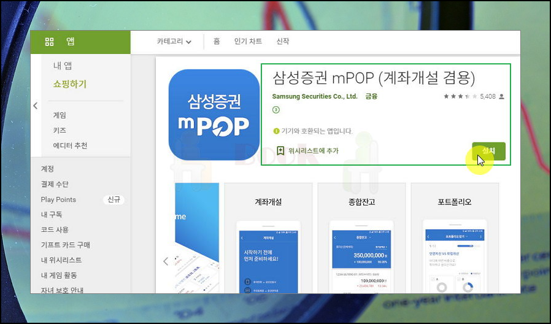Click the green 설치 install button

pos(488,151)
